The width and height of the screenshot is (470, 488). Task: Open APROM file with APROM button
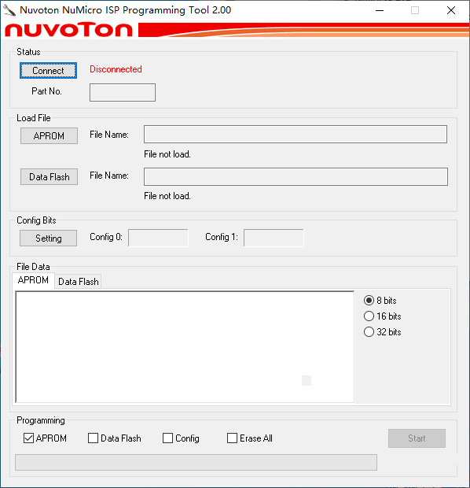pyautogui.click(x=49, y=135)
